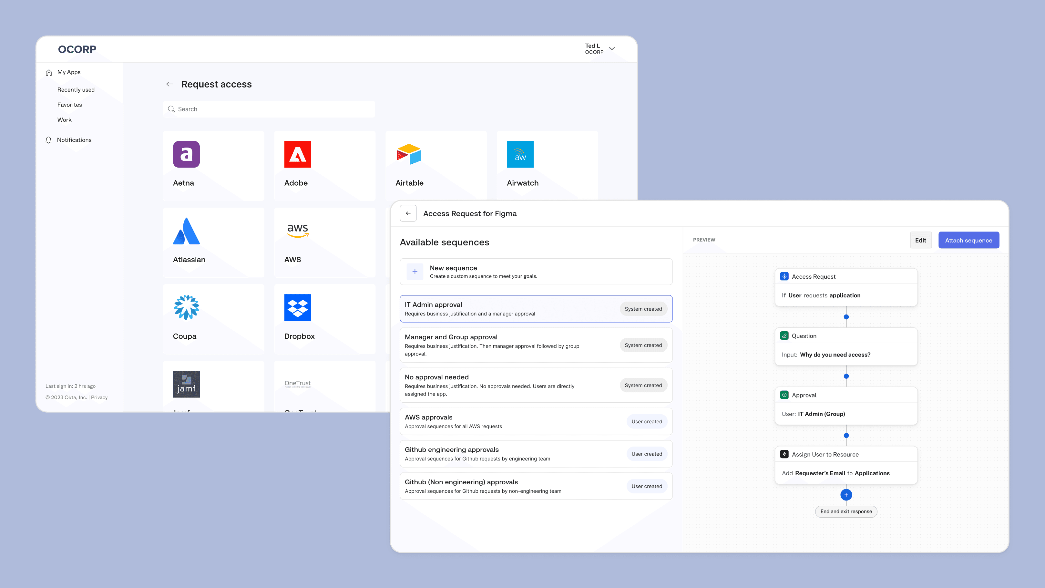
Task: Click the System created badge on IT Admin approval
Action: (643, 309)
